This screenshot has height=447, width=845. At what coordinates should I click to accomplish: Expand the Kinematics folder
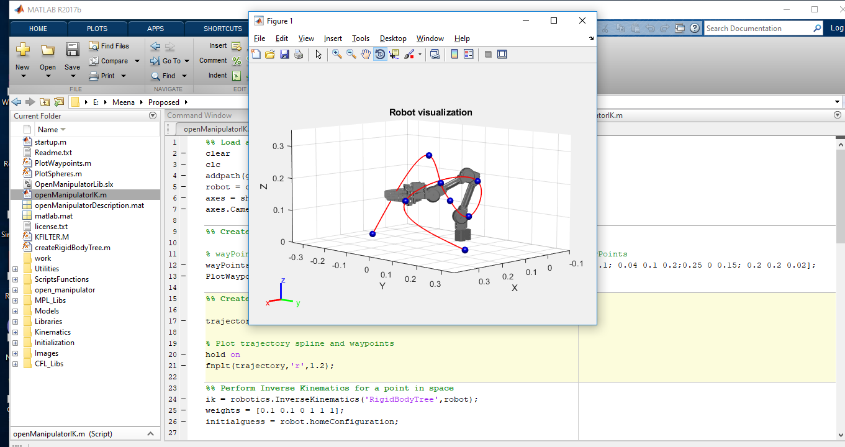(x=14, y=332)
